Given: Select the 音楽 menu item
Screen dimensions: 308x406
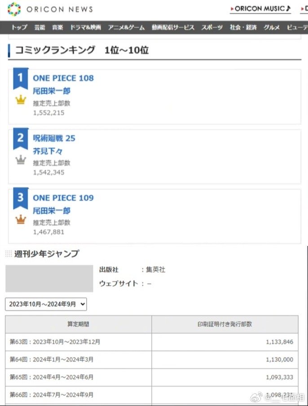Looking at the screenshot, I should pos(57,27).
